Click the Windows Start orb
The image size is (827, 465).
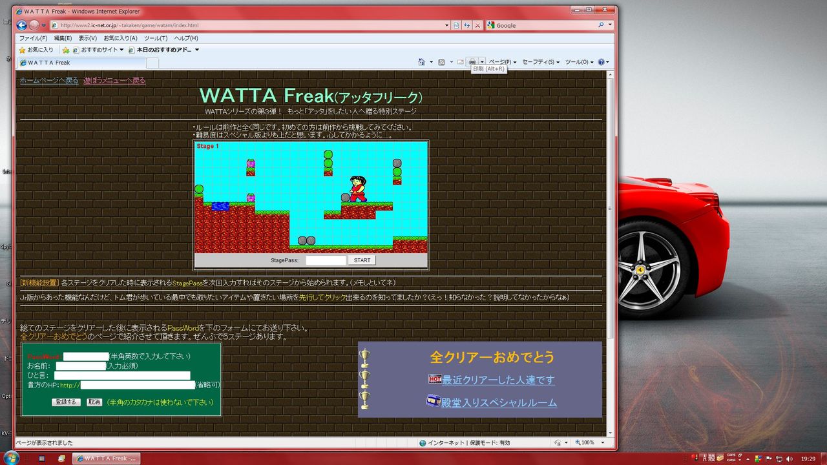point(11,458)
